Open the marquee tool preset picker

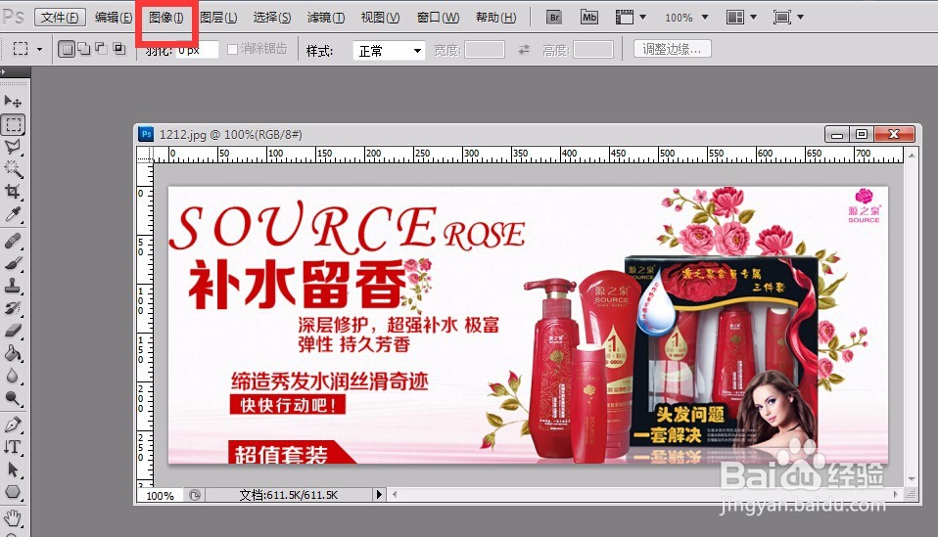(x=39, y=49)
